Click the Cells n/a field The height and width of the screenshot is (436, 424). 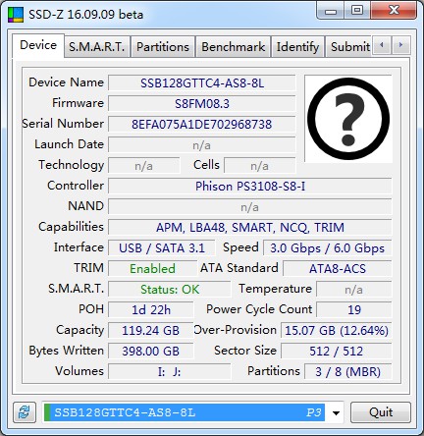click(x=260, y=166)
